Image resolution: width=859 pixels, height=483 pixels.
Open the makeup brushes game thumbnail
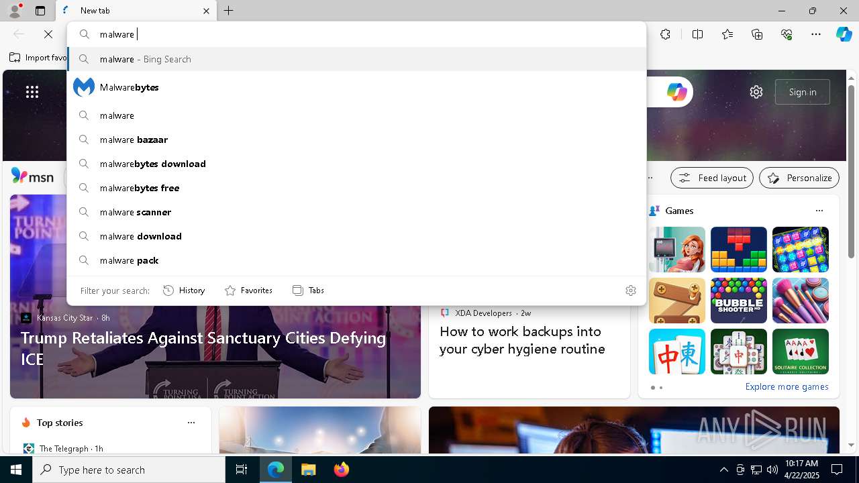point(801,301)
